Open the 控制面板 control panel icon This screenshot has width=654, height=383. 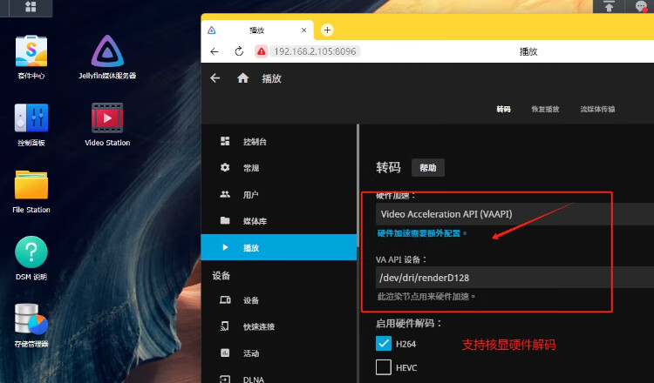(x=31, y=118)
